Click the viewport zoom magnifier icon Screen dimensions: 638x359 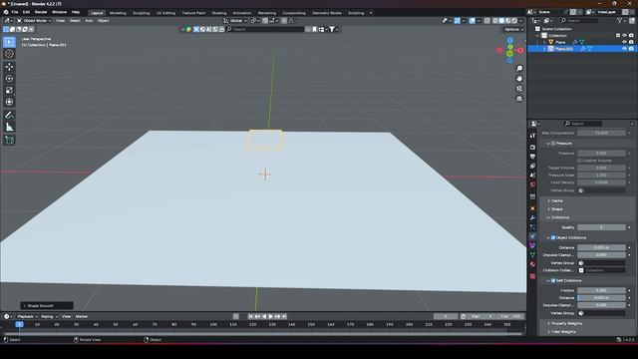519,69
